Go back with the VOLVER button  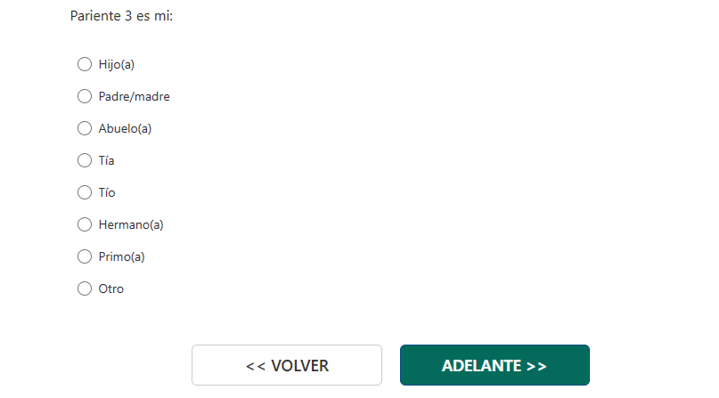286,365
